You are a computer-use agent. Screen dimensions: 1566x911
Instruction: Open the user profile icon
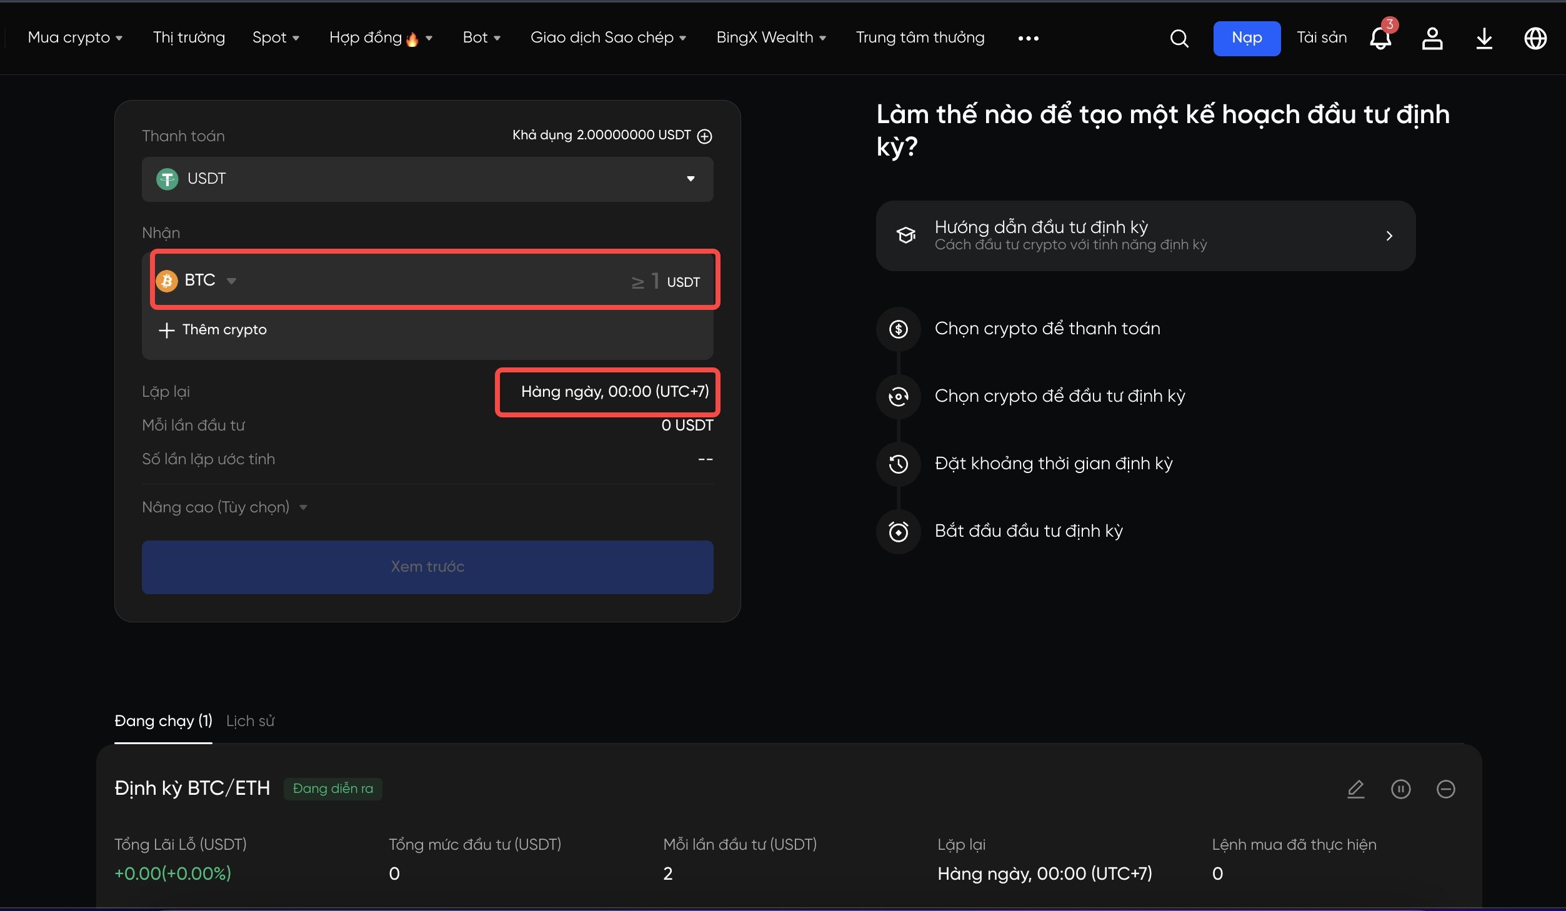click(x=1432, y=39)
